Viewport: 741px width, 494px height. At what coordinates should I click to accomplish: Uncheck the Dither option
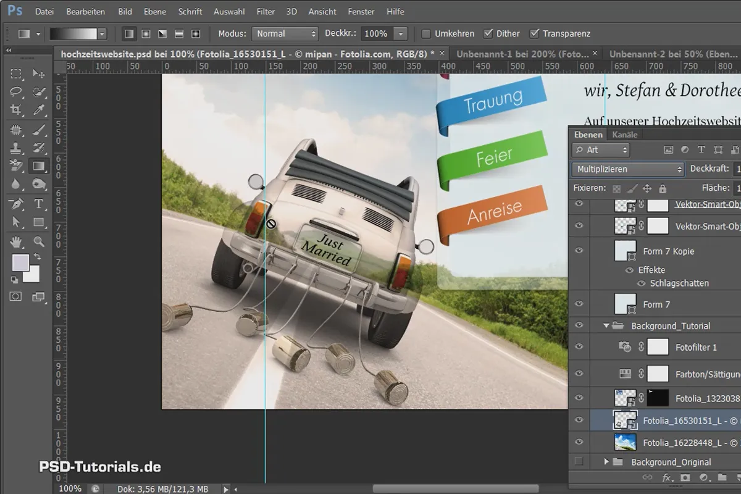pyautogui.click(x=488, y=33)
